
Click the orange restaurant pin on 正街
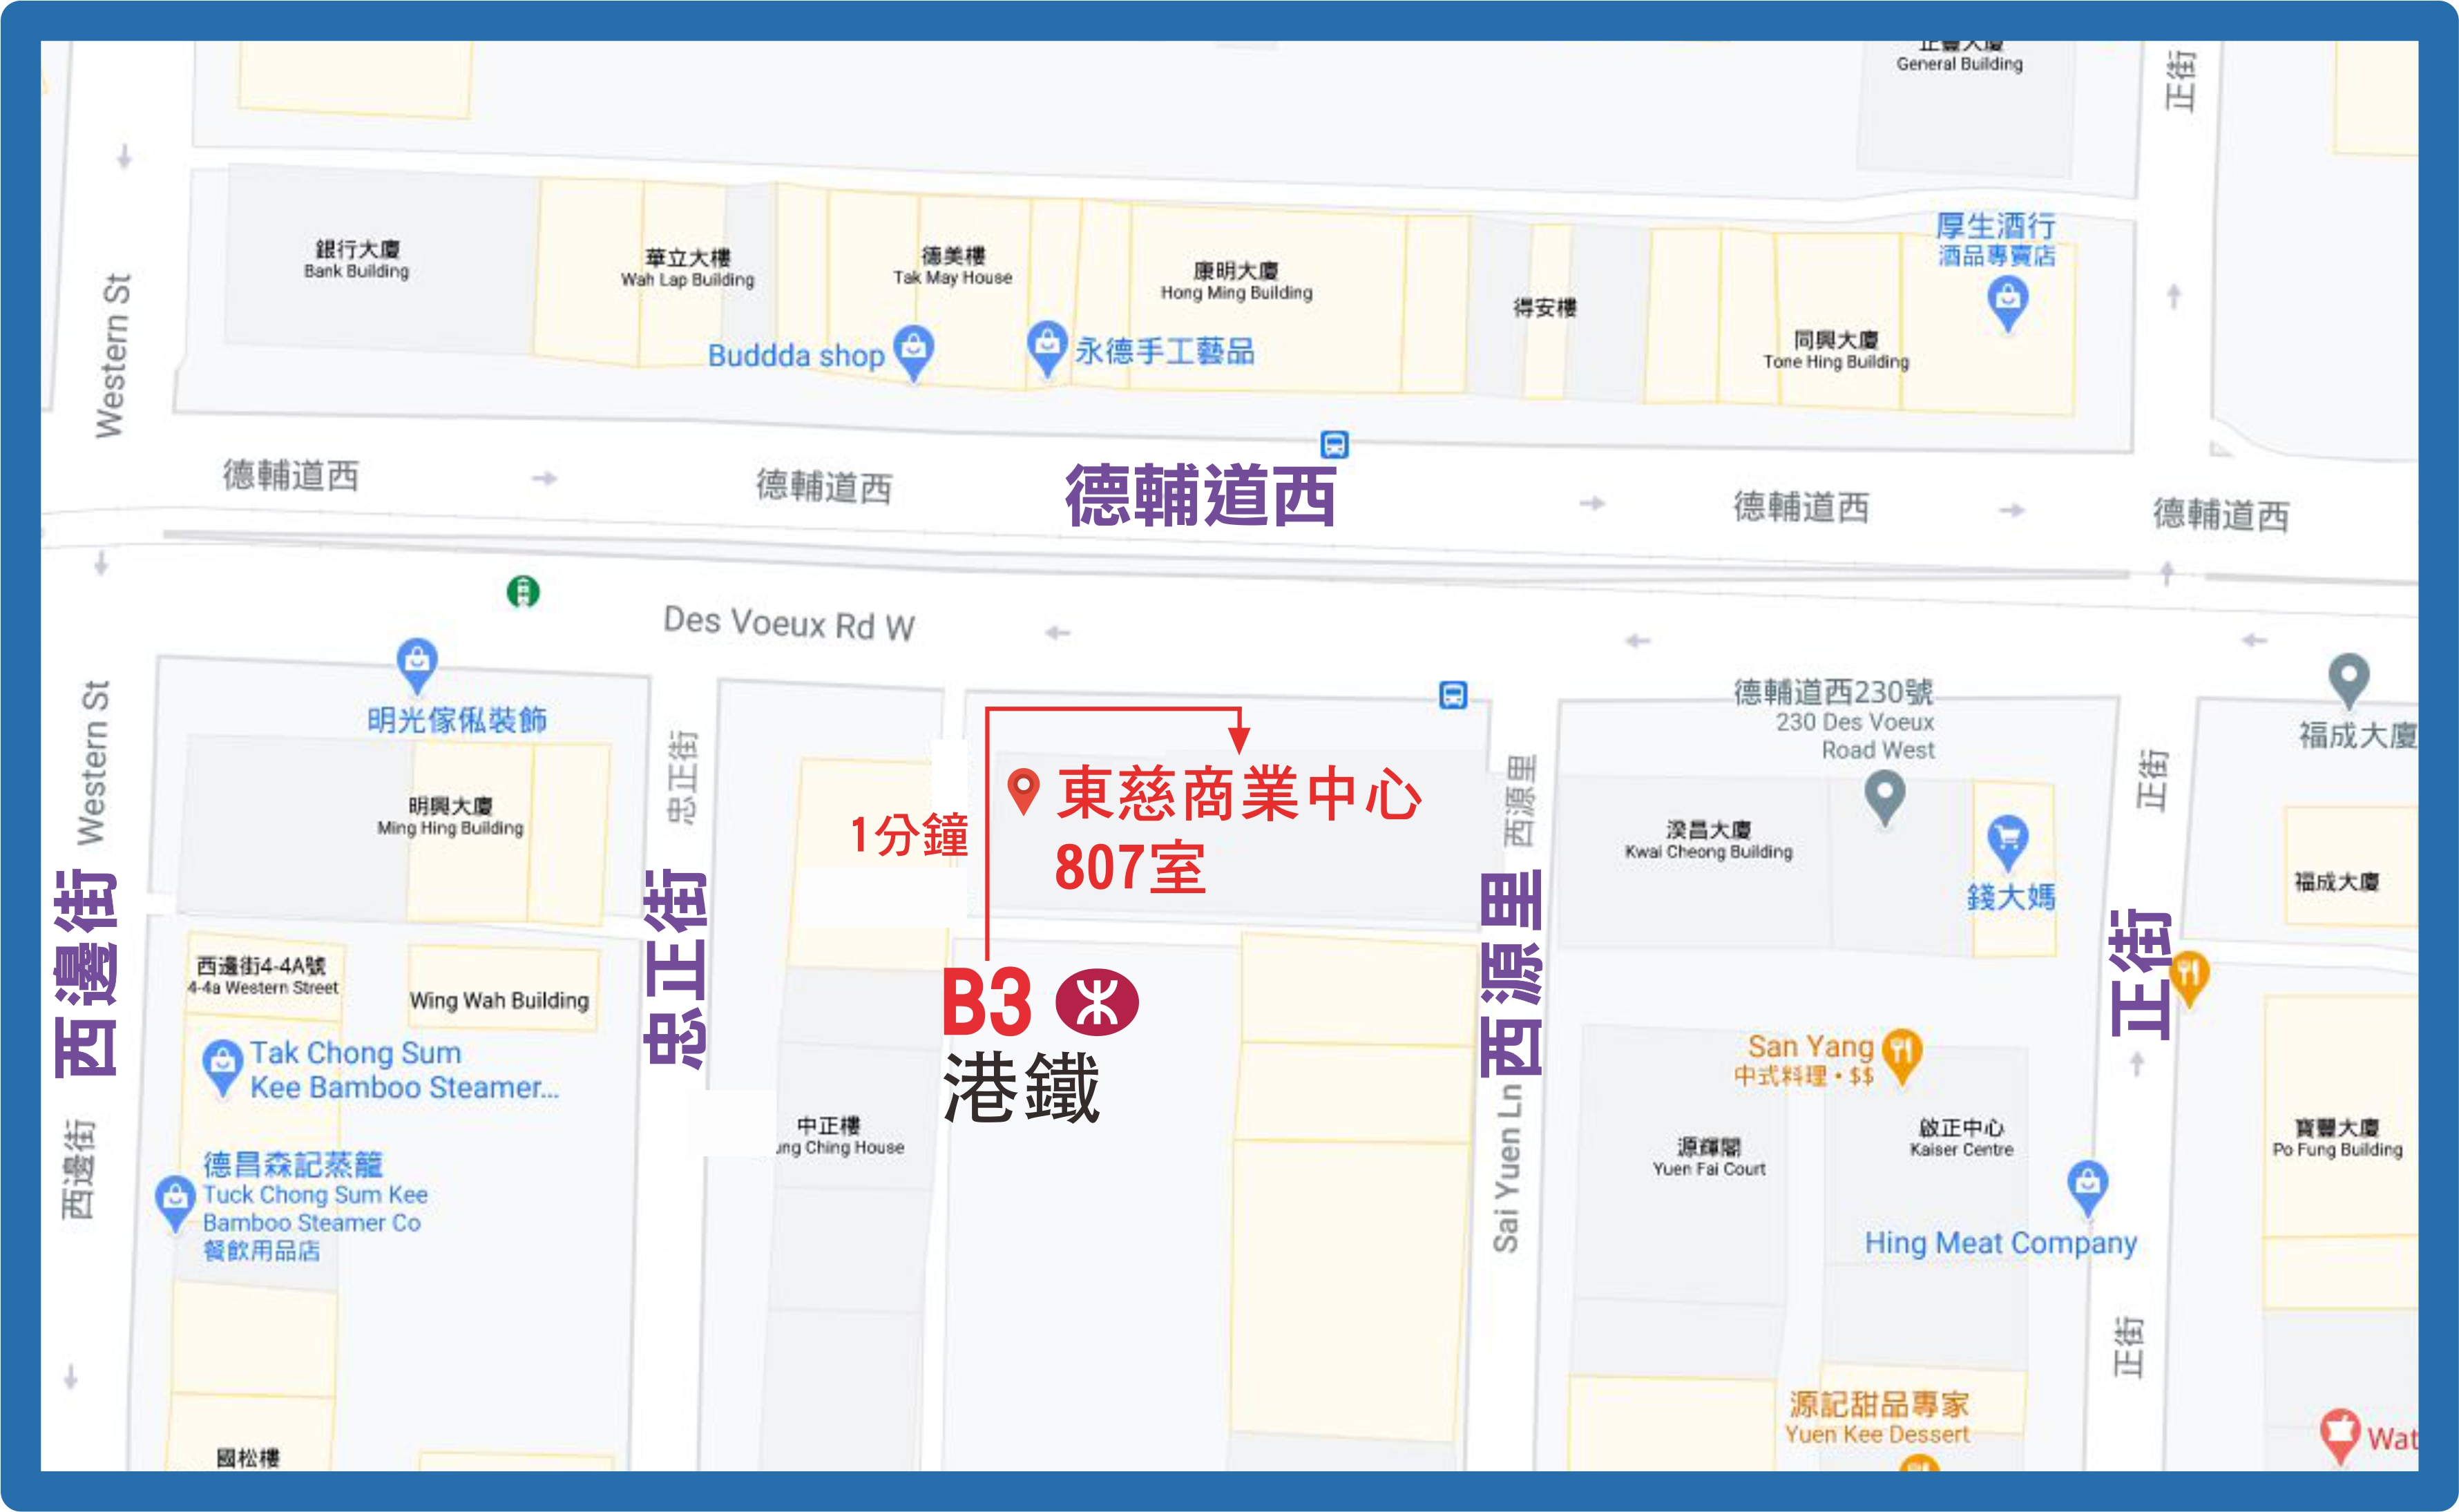pyautogui.click(x=2190, y=979)
